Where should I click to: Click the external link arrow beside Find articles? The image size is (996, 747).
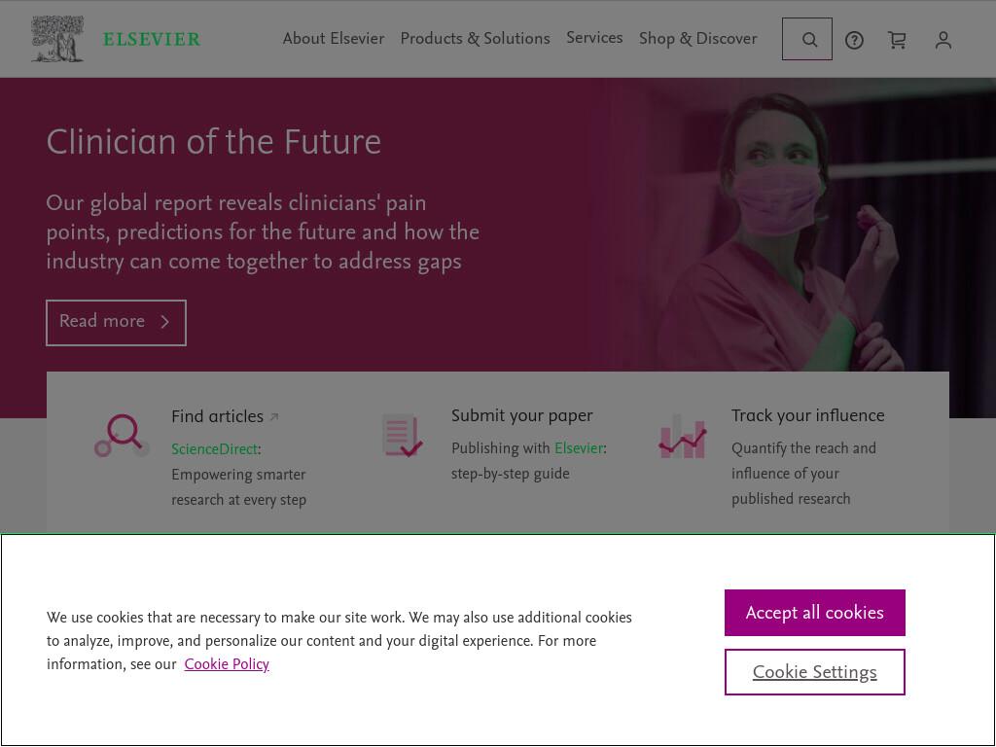pyautogui.click(x=274, y=417)
